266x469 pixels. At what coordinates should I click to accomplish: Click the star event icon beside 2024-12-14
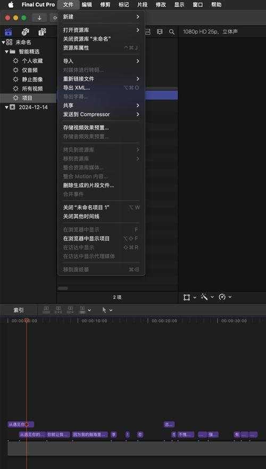point(12,107)
